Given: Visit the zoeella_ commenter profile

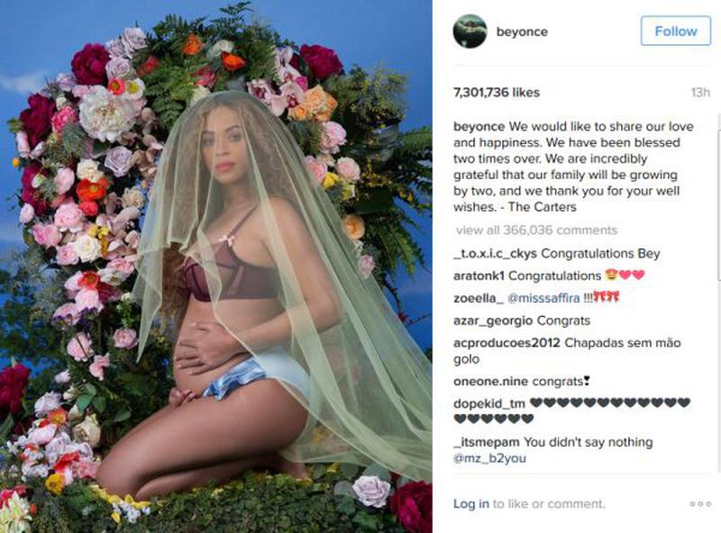Looking at the screenshot, I should [479, 298].
